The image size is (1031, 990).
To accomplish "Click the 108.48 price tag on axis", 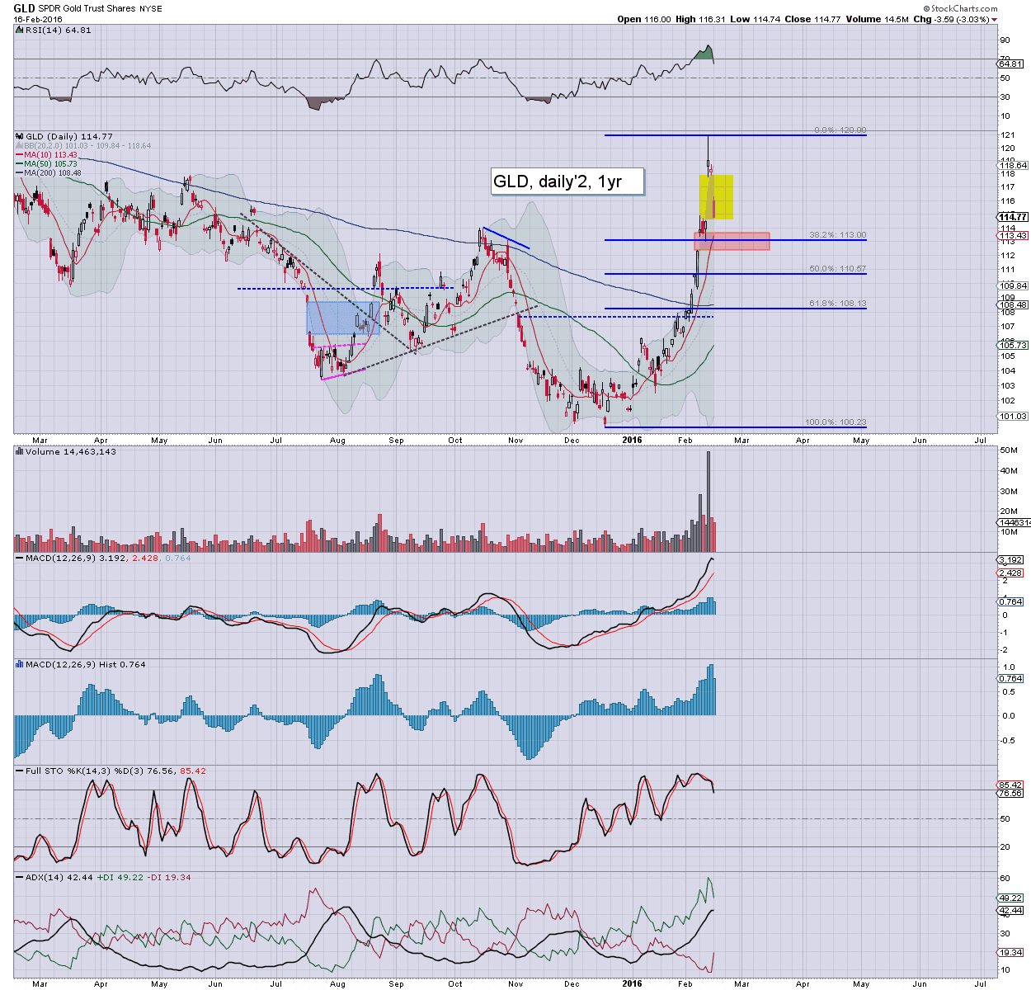I will 1012,304.
